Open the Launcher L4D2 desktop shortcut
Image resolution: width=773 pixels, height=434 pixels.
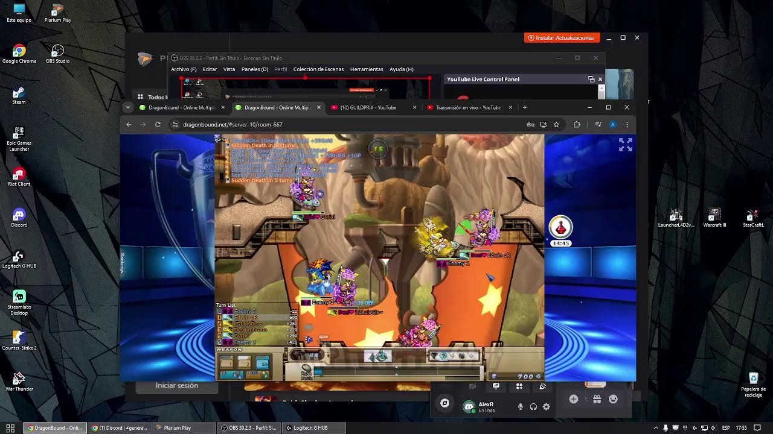point(676,218)
